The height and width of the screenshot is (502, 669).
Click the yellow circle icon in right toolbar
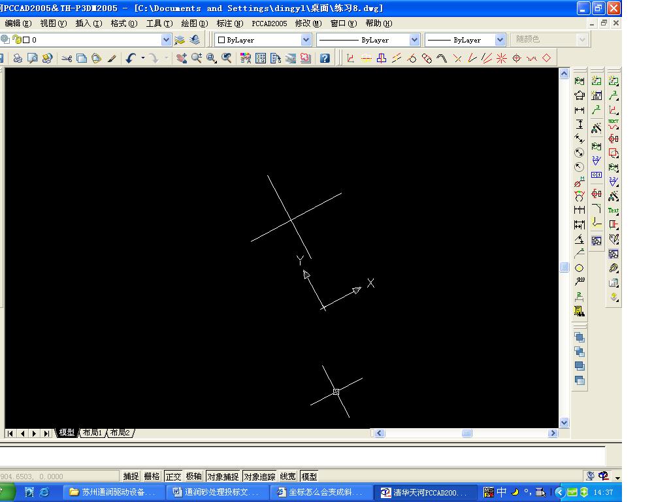click(x=579, y=268)
